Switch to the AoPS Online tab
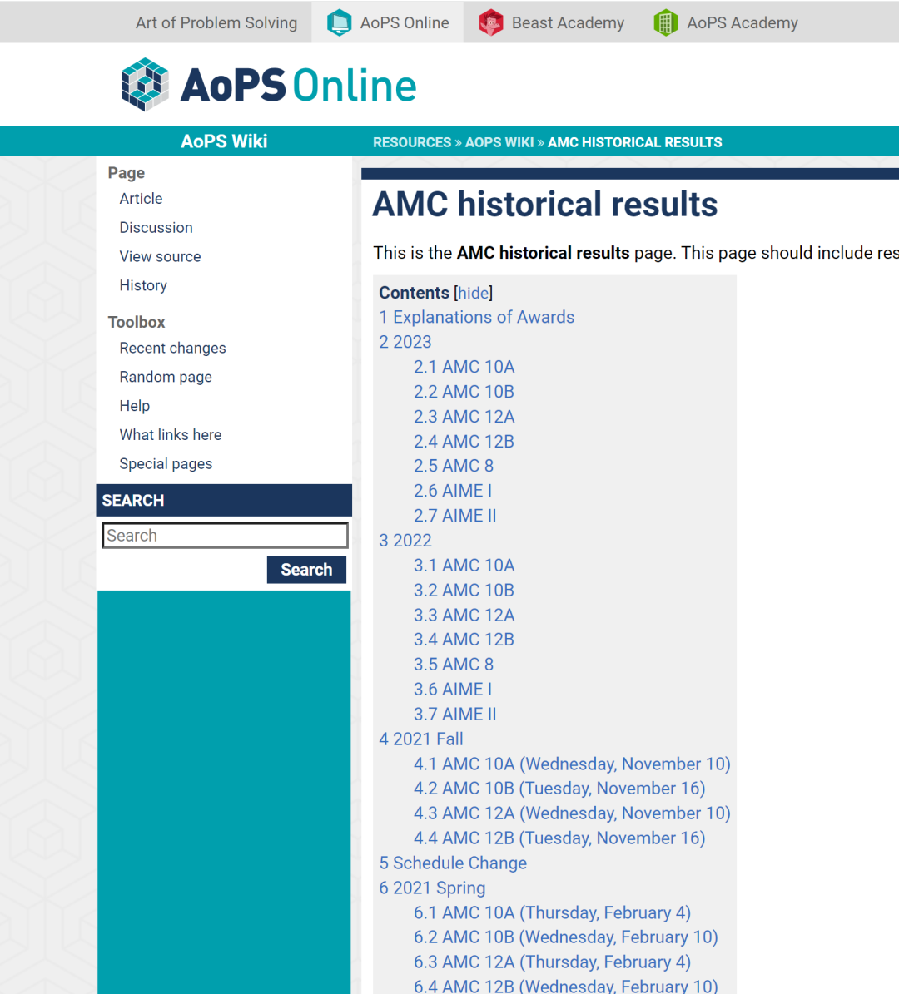Screen dimensions: 899x994 click(x=388, y=22)
